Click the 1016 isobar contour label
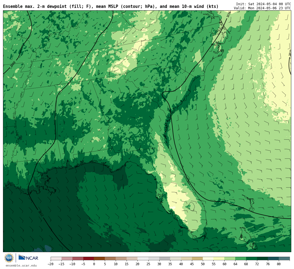The width and height of the screenshot is (294, 269). pos(229,14)
